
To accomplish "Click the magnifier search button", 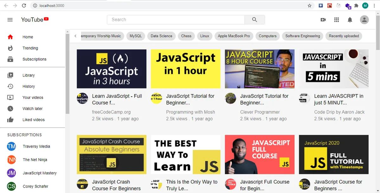I will tap(255, 20).
